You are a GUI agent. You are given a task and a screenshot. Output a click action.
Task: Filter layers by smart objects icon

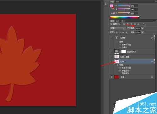click(x=138, y=24)
